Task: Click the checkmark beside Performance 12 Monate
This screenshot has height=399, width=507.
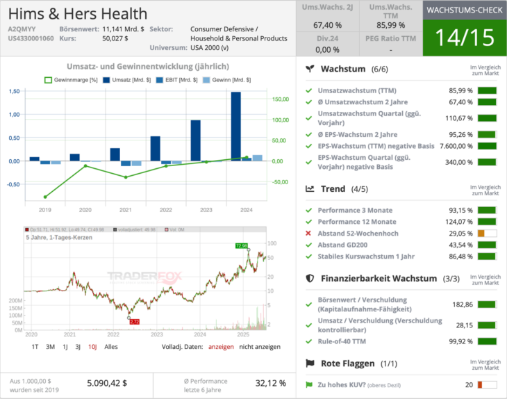Action: point(309,222)
